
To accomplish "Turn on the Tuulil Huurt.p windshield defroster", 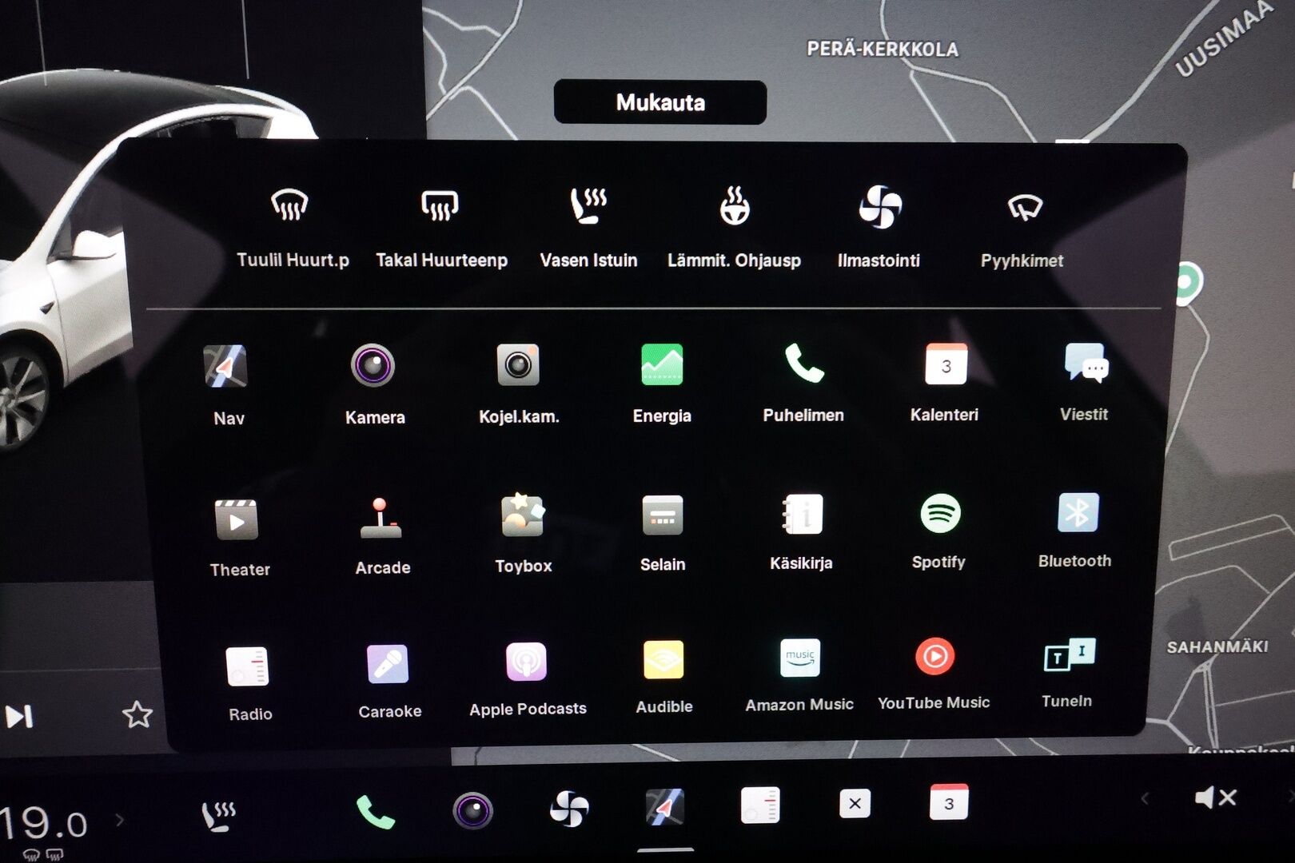I will point(291,205).
